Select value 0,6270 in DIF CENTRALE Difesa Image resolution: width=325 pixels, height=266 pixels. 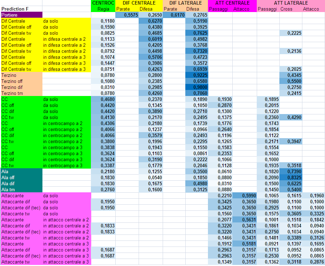(151, 21)
